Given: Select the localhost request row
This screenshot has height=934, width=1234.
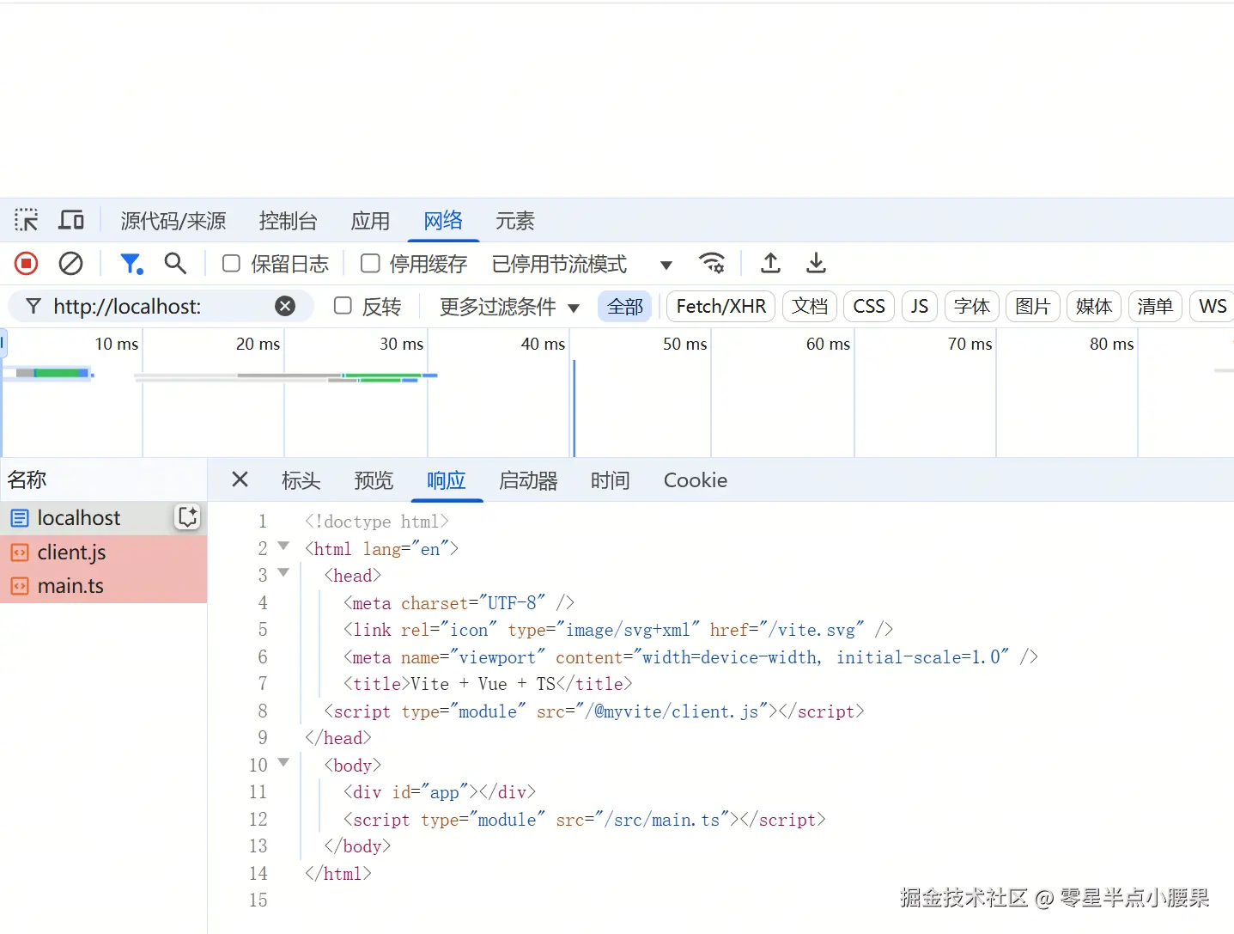Looking at the screenshot, I should [103, 518].
